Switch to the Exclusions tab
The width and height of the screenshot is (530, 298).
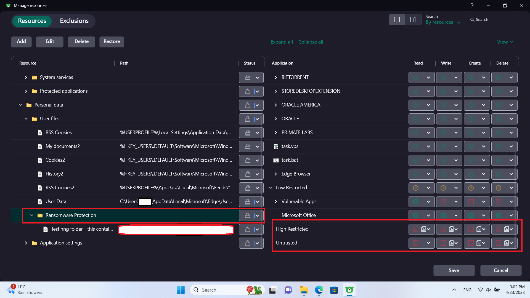[74, 21]
